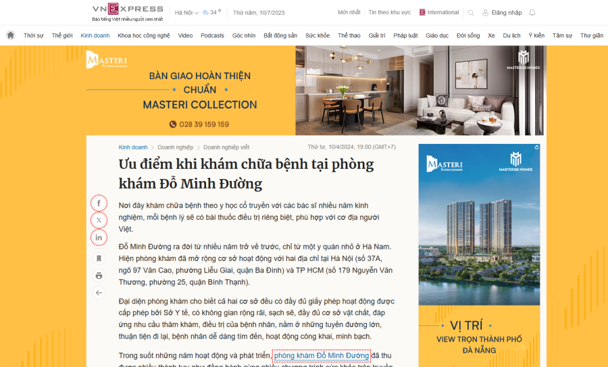Save article with the bookmark icon
The image size is (608, 367).
[99, 258]
